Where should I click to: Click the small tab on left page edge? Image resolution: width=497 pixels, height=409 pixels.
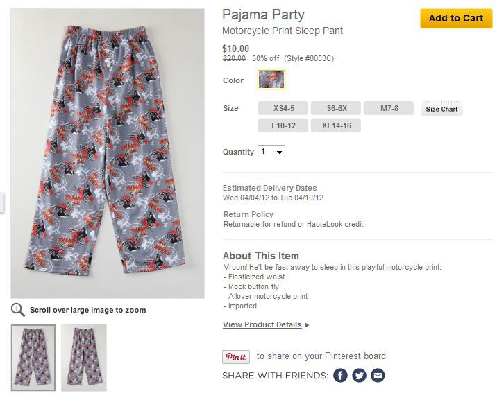[2, 203]
